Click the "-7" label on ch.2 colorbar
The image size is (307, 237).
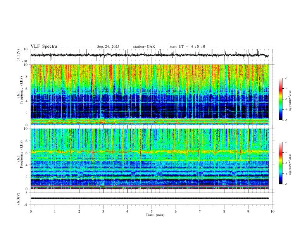(286, 184)
